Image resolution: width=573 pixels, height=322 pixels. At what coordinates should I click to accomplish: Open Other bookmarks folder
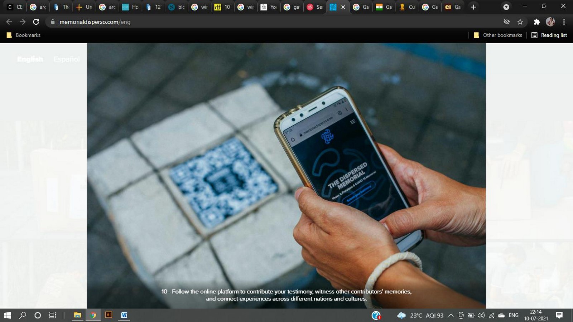point(498,35)
